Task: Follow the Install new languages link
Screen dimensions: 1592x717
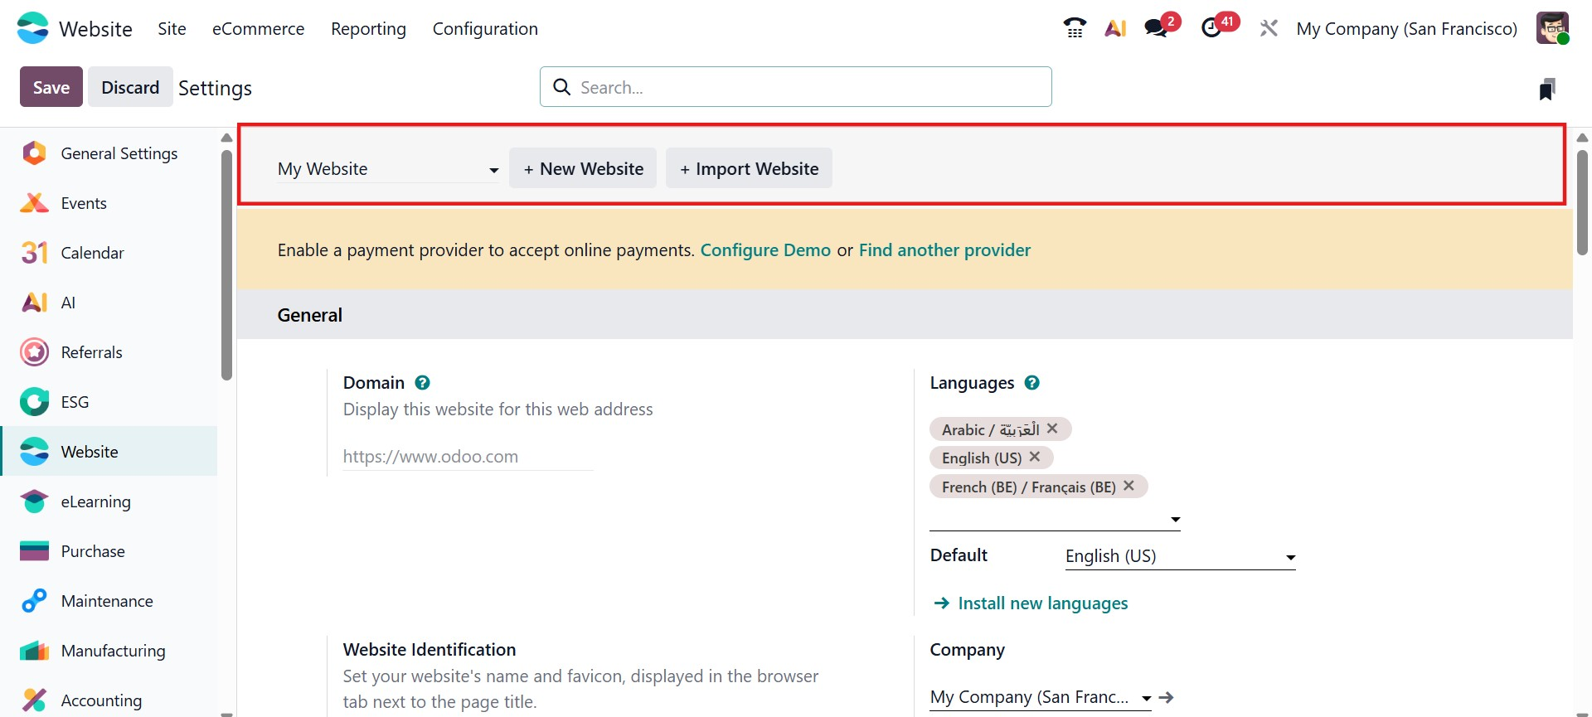Action: 1042,603
